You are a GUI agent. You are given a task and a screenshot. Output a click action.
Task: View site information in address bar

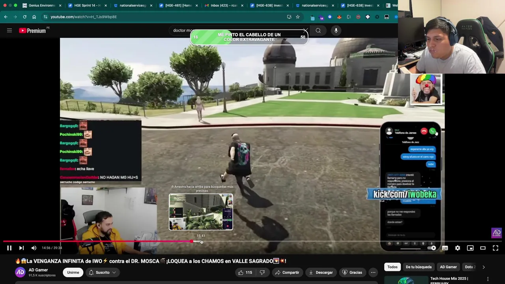(45, 17)
